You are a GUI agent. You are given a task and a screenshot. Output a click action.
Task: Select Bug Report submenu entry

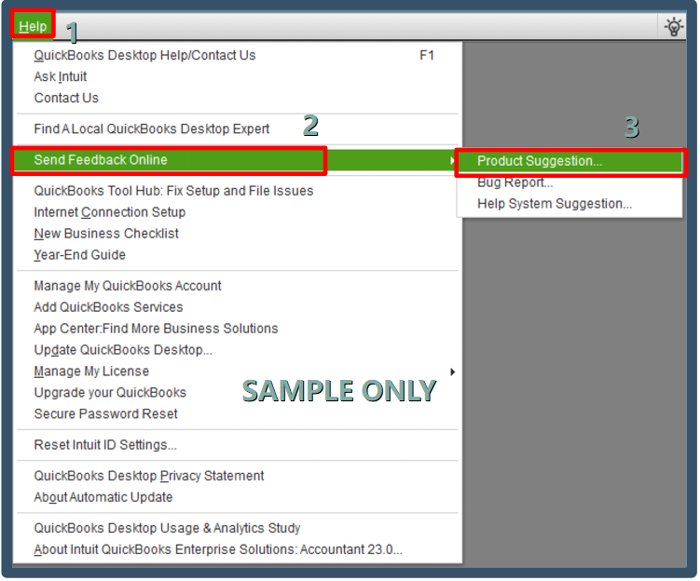click(515, 182)
